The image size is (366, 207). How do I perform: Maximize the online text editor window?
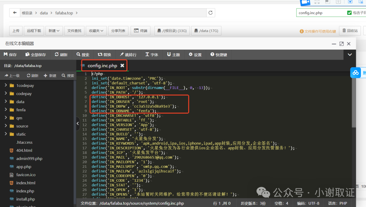[342, 44]
